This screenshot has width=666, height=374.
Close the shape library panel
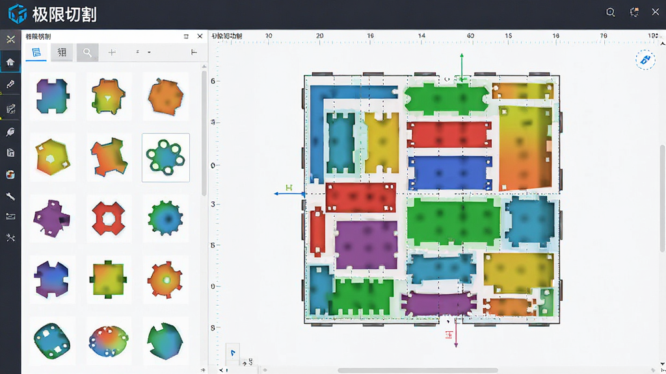coord(200,36)
